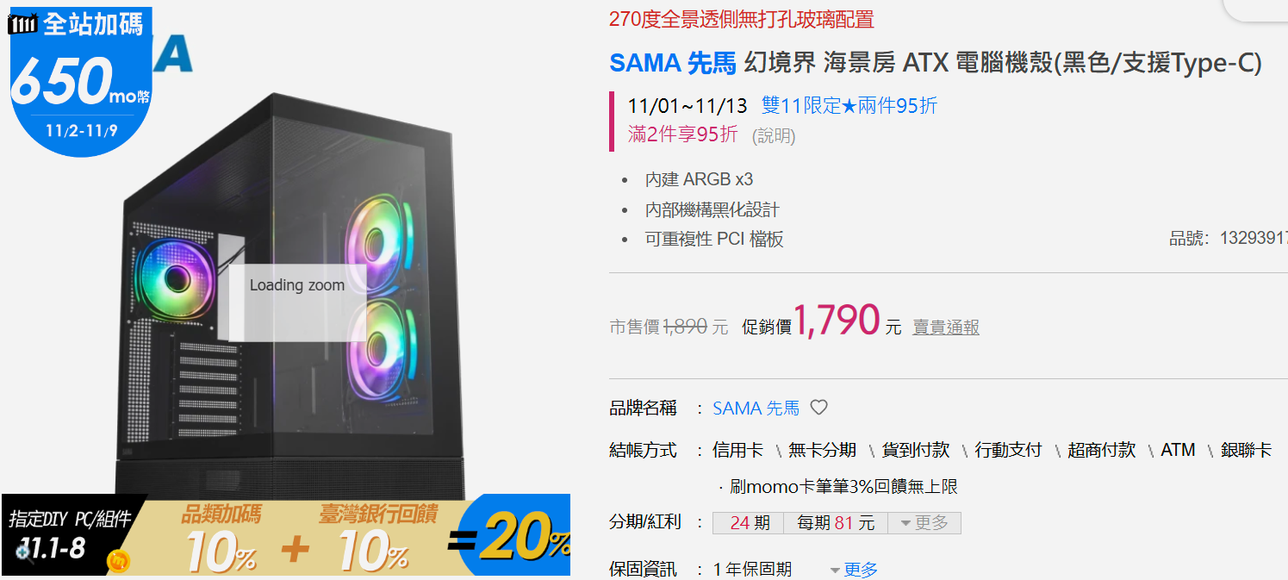Image resolution: width=1288 pixels, height=580 pixels.
Task: Favorite SAMA brand with the heart icon
Action: point(819,408)
